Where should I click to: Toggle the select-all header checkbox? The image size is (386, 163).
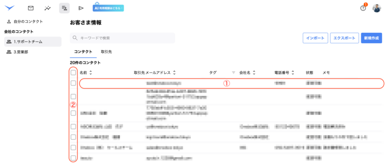(74, 73)
